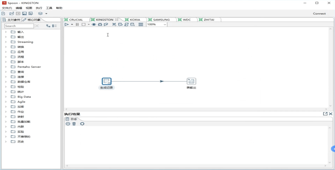Clear the log with the trash icon
The height and width of the screenshot is (170, 335).
74,124
